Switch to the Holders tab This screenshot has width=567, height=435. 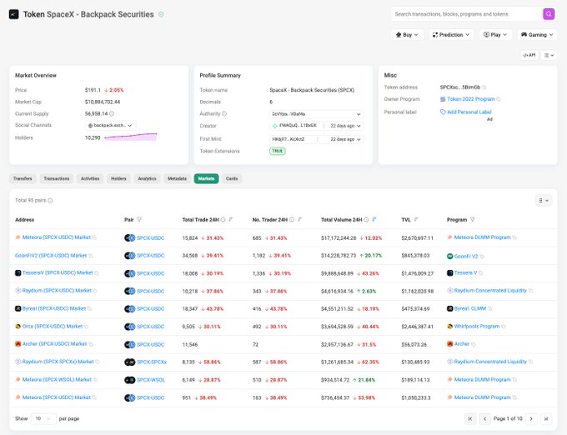[118, 178]
